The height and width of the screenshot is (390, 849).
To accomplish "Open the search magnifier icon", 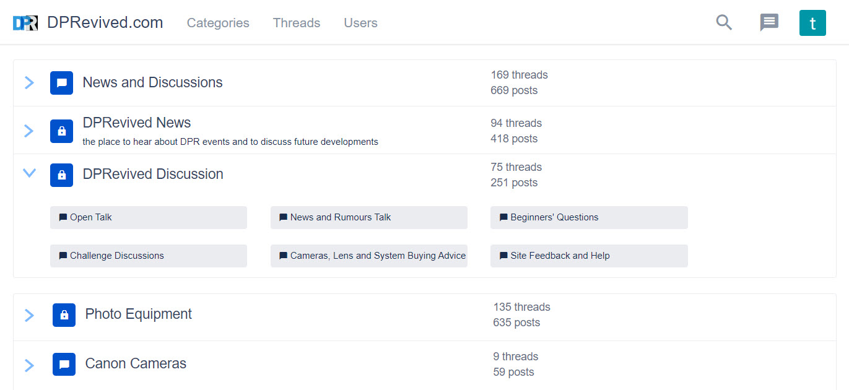I will (x=724, y=23).
